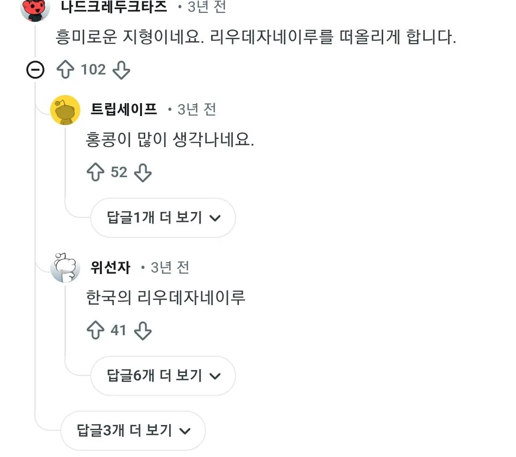Open 트립세이프 username profile link
516x457 pixels.
point(124,109)
